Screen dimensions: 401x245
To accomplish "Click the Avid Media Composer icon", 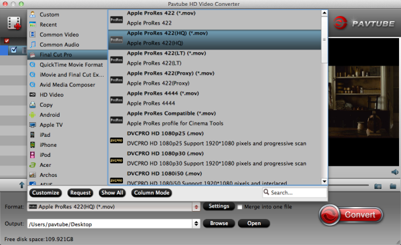I will (33, 85).
